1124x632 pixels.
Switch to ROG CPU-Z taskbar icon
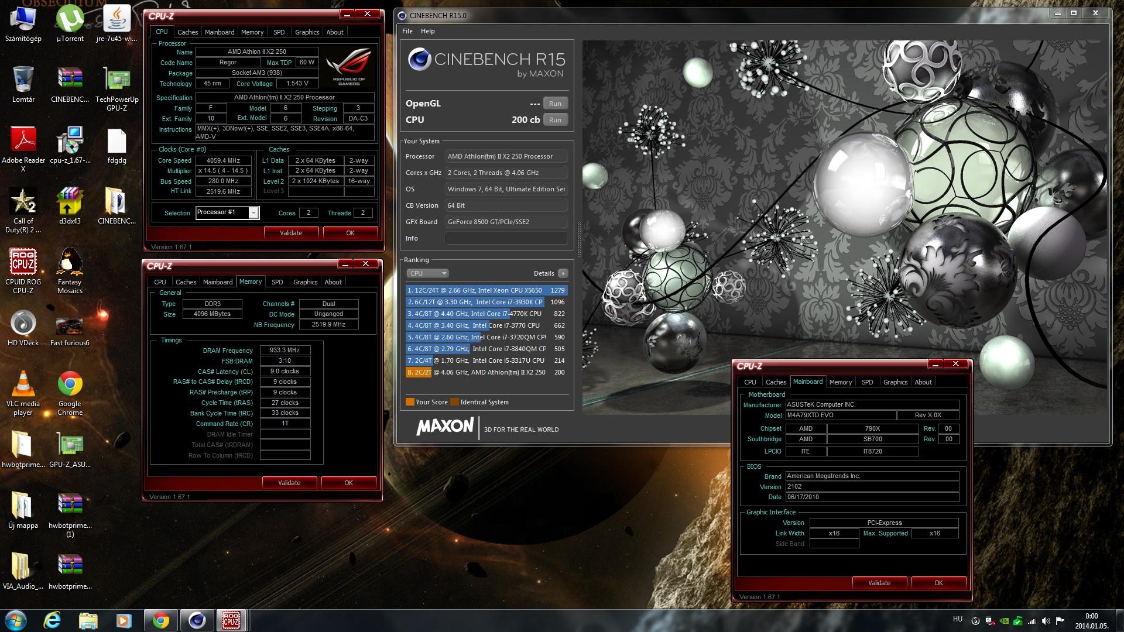pyautogui.click(x=231, y=620)
